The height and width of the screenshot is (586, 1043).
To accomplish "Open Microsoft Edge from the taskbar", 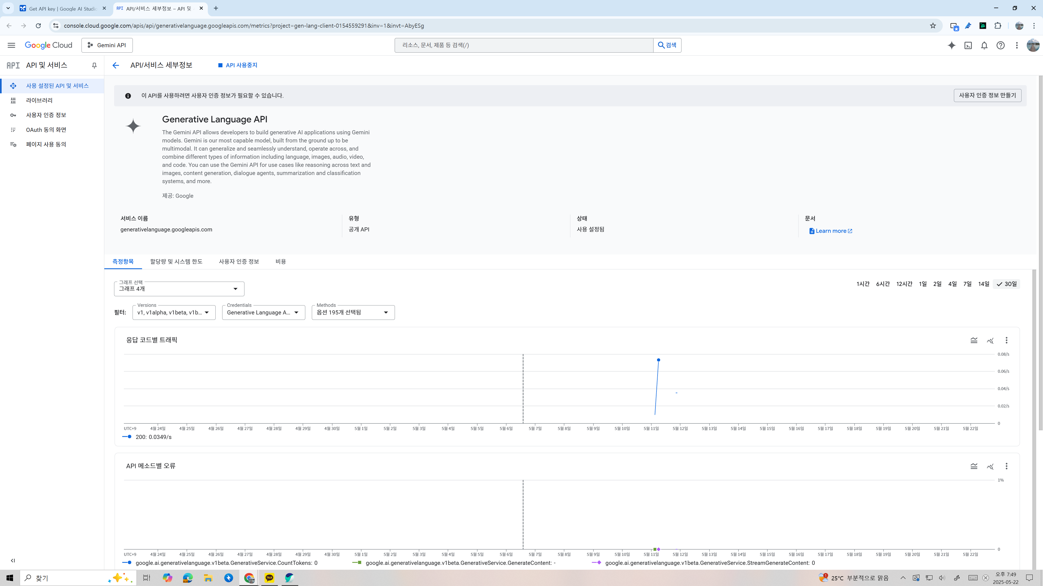I will tap(188, 578).
